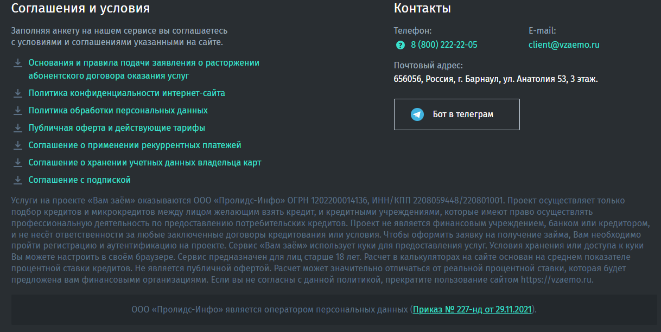Email client@vzaemo.ru via the link

click(564, 45)
